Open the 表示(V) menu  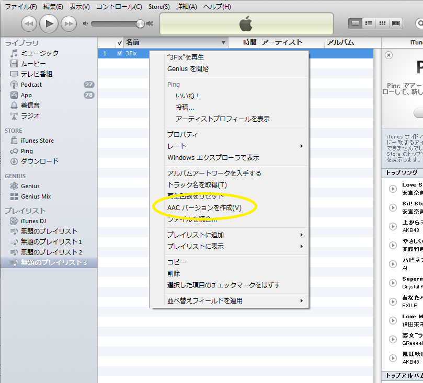coord(79,7)
